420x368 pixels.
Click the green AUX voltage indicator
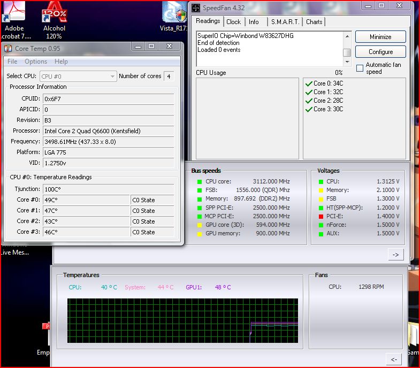pyautogui.click(x=321, y=234)
